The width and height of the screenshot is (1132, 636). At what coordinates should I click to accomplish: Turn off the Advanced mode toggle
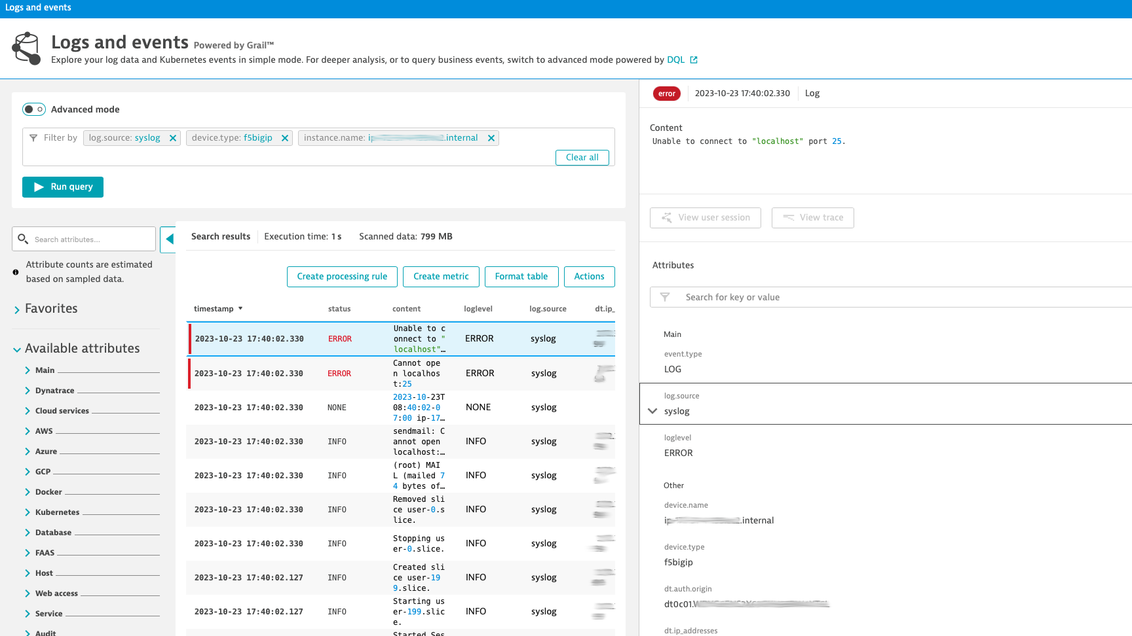click(x=33, y=109)
